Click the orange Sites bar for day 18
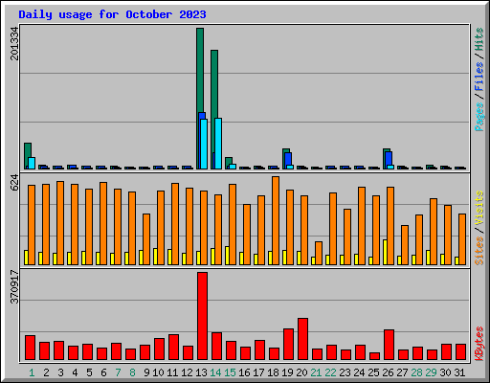The height and width of the screenshot is (383, 490). (x=276, y=220)
